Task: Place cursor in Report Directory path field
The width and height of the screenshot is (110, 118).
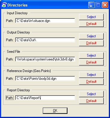Action: 45,98
